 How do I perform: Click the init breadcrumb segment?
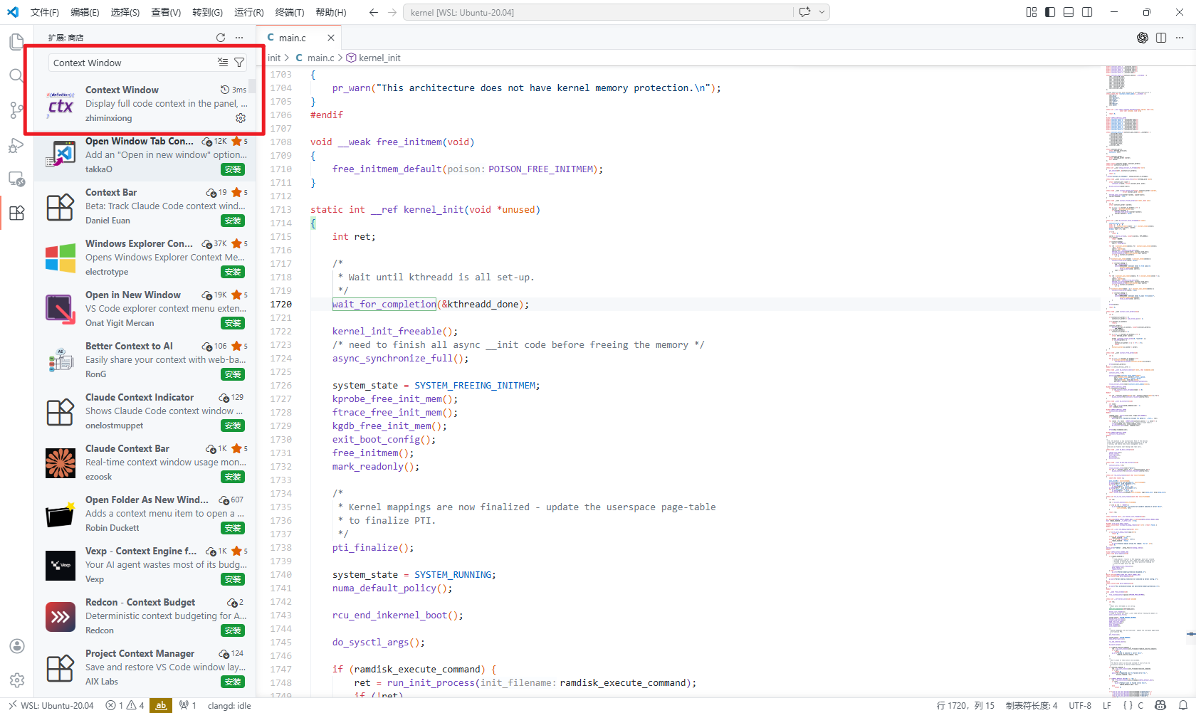274,58
